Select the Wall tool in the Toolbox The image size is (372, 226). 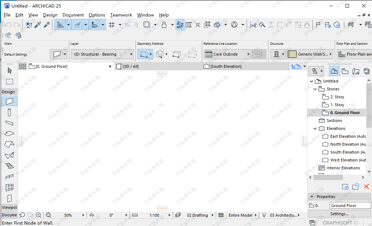pos(9,102)
